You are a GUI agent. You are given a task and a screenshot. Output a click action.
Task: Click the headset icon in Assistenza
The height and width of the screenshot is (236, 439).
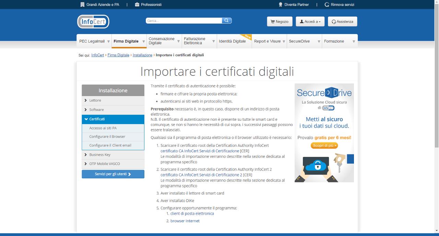(334, 22)
